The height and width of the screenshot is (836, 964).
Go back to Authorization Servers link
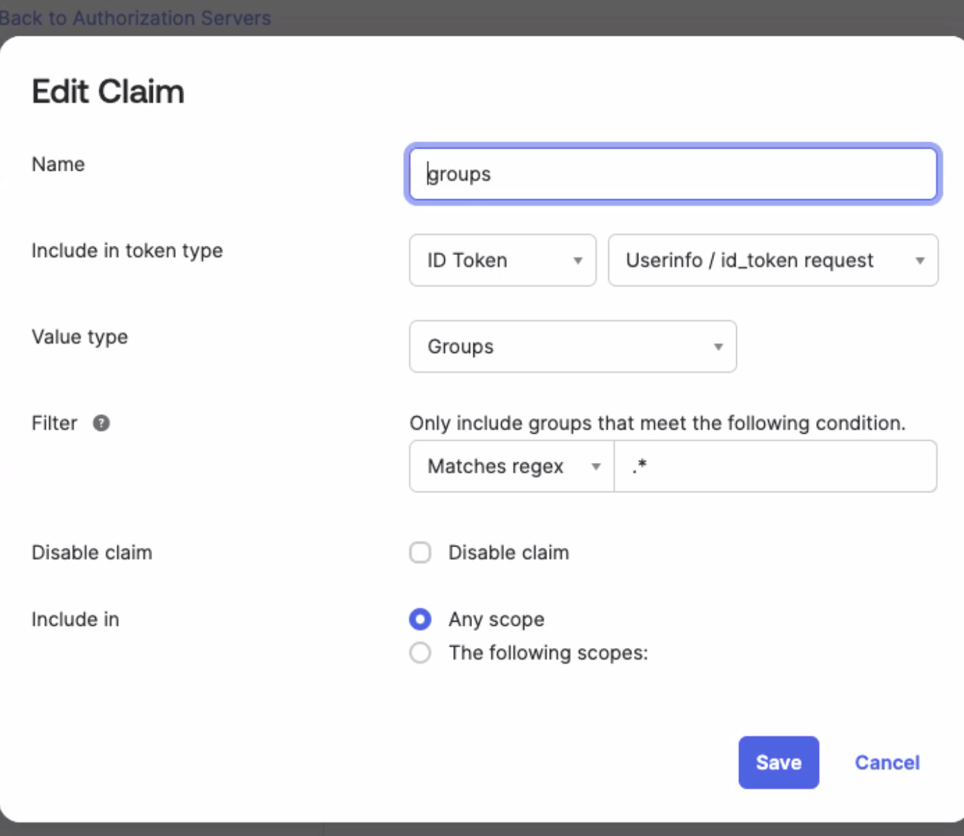(x=136, y=17)
